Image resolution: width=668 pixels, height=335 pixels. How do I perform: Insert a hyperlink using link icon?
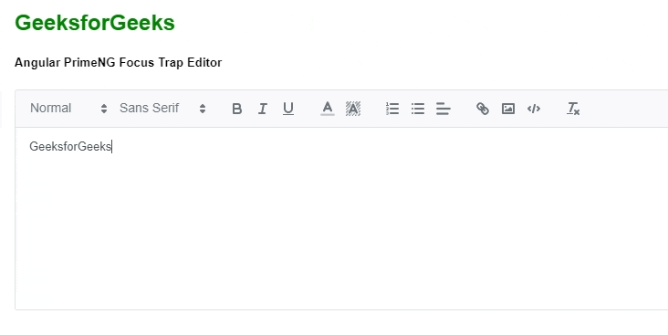point(482,109)
